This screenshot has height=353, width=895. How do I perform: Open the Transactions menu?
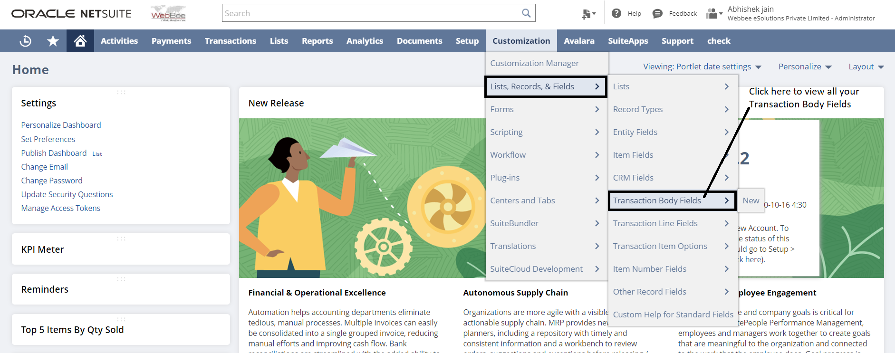coord(231,41)
